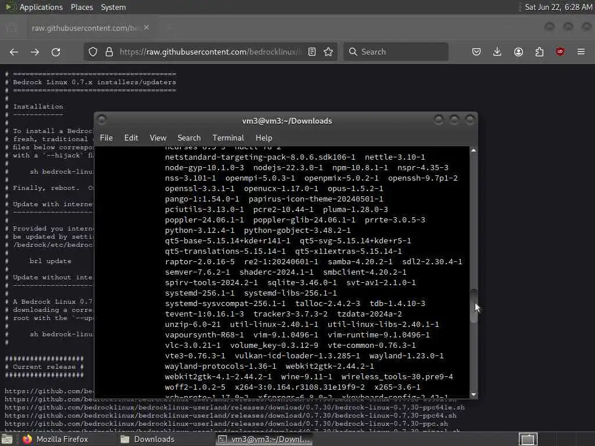Switch to vm3@vm3 terminal in taskbar
This screenshot has width=595, height=446.
click(x=265, y=439)
